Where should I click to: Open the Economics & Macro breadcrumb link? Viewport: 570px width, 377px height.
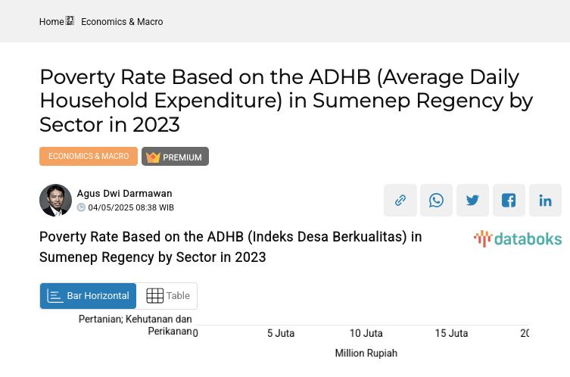[122, 22]
